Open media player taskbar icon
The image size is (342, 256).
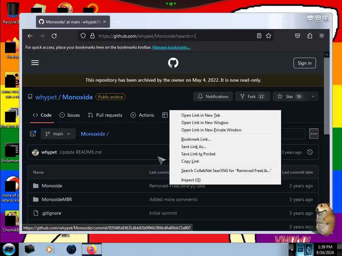point(49,249)
